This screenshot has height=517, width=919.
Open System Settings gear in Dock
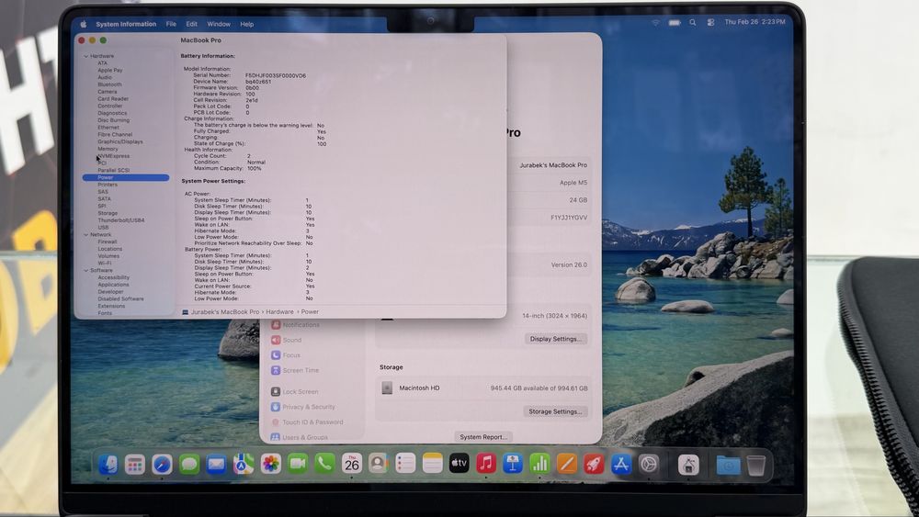649,465
